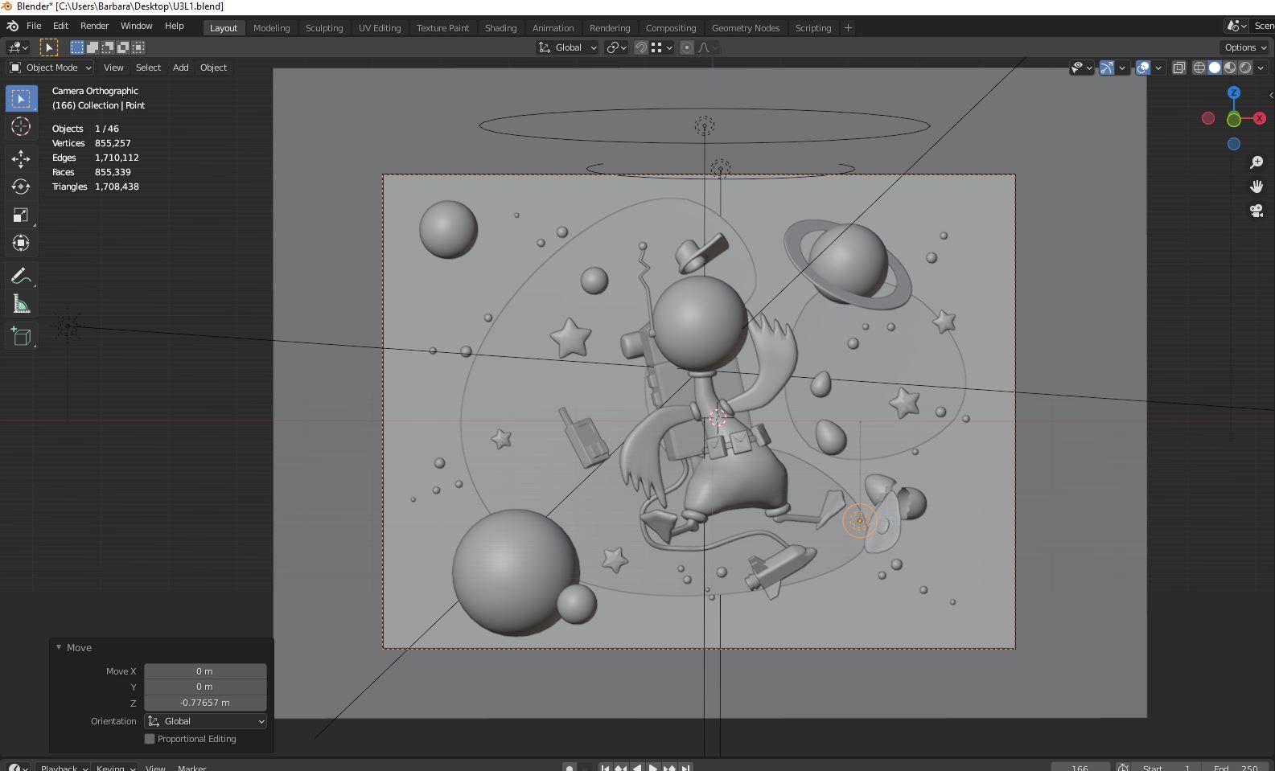Set selection mode to extend
Image resolution: width=1275 pixels, height=771 pixels.
[93, 47]
